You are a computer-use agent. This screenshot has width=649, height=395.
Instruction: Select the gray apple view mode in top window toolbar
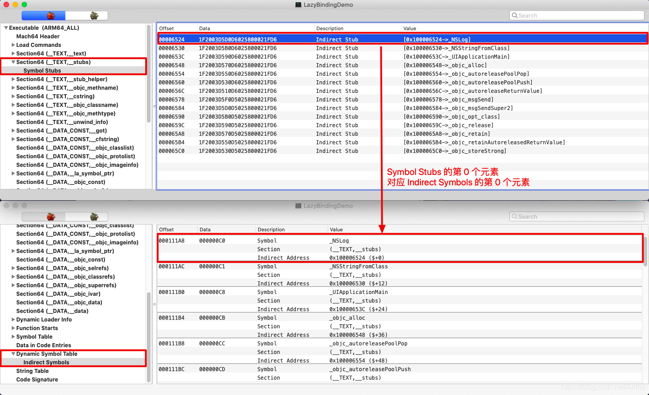point(87,16)
